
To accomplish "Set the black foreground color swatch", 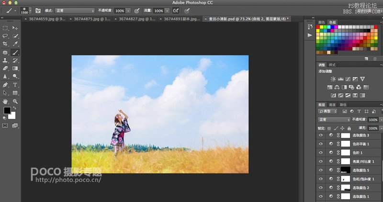I will point(7,111).
